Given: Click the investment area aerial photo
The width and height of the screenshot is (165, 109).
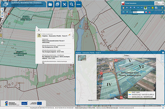Looking at the screenshot, I should [x=127, y=78].
